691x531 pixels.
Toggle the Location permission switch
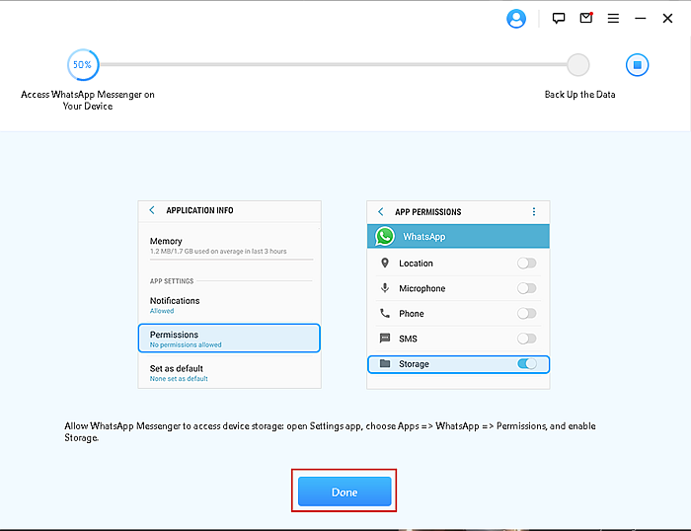click(x=526, y=264)
